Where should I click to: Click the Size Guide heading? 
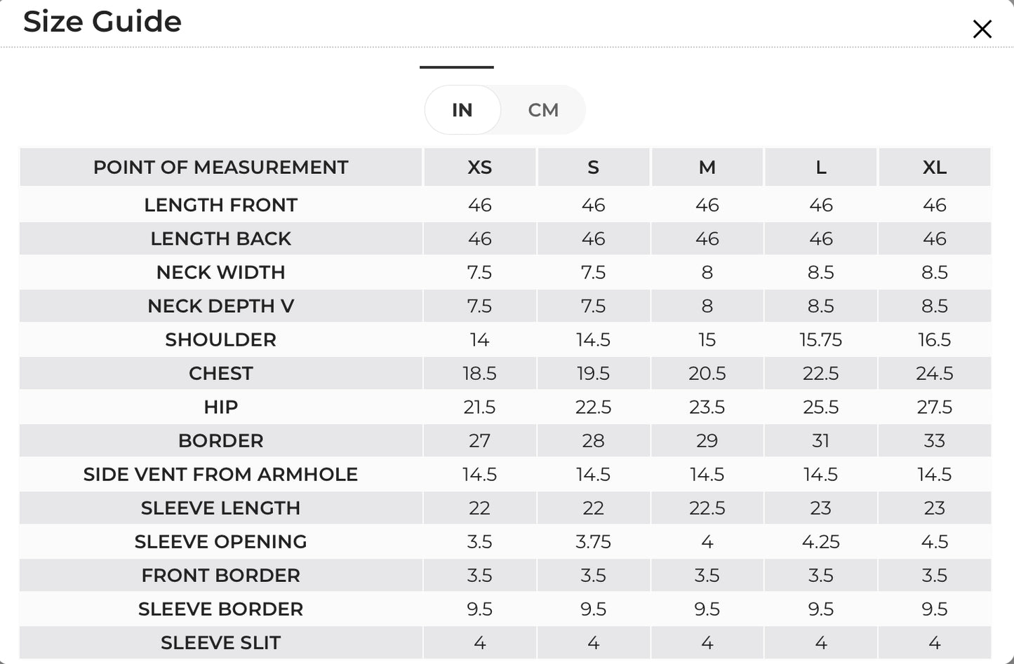[102, 22]
